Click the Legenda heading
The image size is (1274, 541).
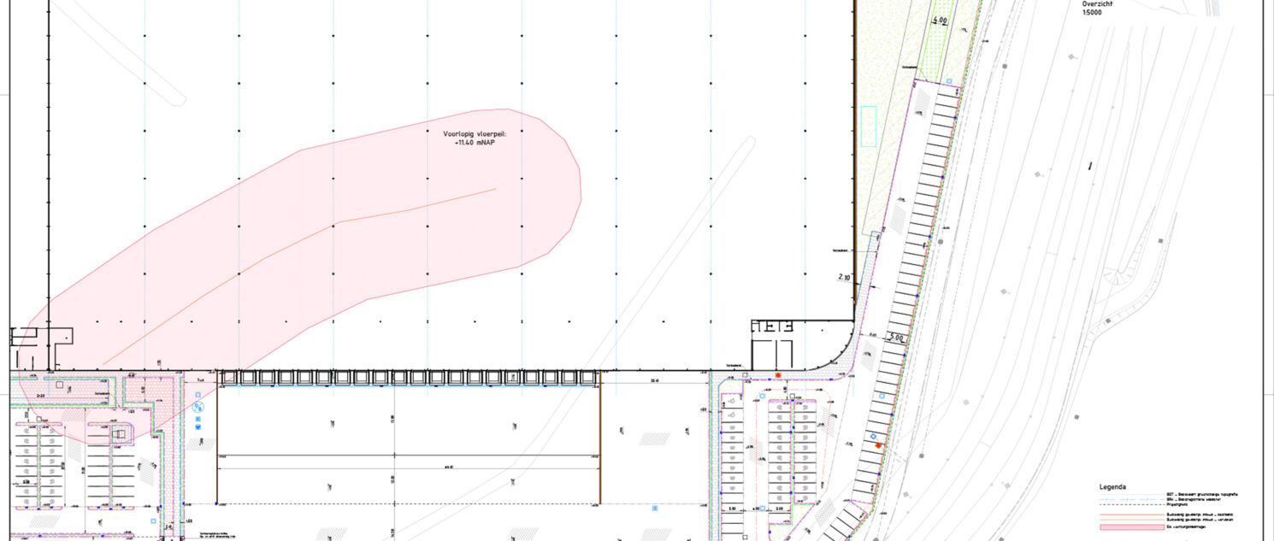coord(1113,487)
